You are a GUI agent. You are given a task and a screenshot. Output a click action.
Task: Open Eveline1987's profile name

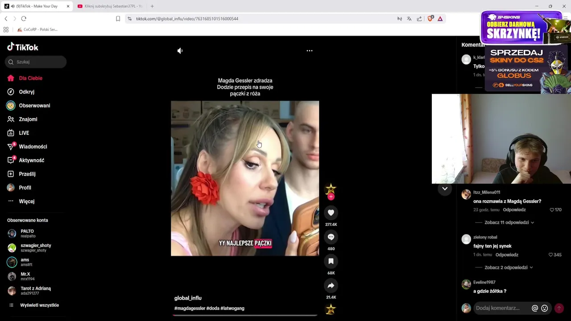click(x=484, y=282)
